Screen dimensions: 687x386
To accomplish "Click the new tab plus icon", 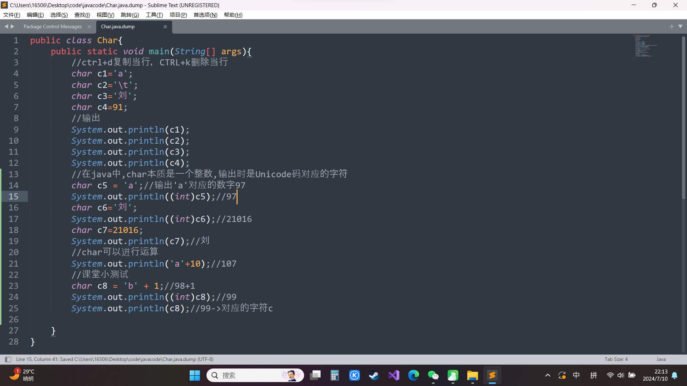I will click(x=672, y=26).
